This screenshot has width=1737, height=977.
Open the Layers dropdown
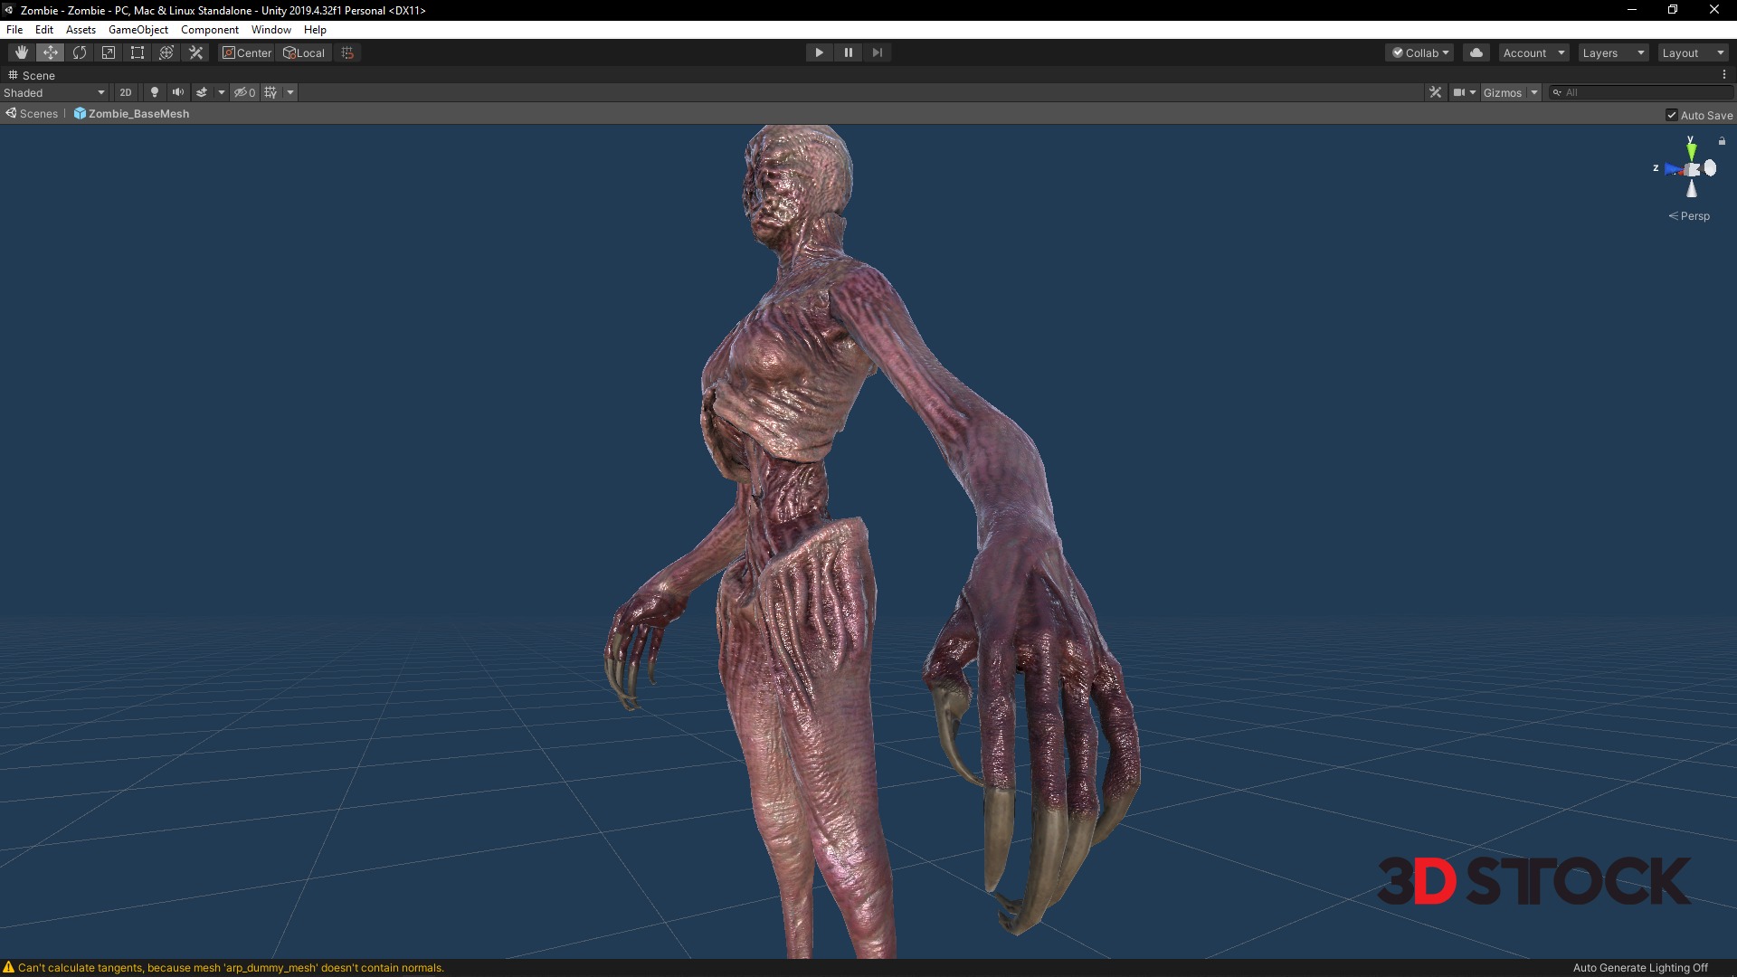[1613, 52]
